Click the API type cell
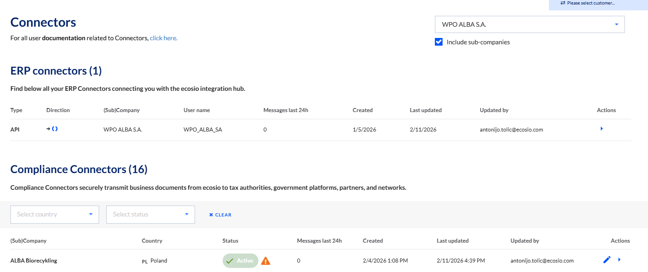 [x=15, y=130]
